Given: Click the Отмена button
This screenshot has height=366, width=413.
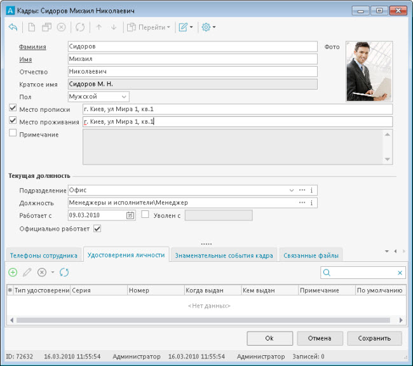Looking at the screenshot, I should coord(319,338).
